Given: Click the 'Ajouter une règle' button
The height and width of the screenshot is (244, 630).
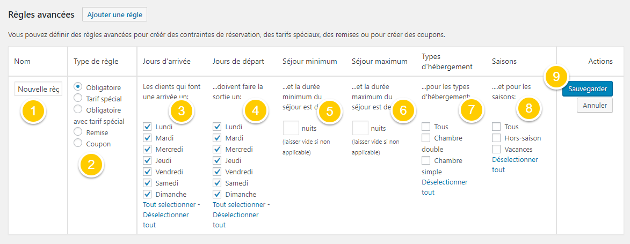Looking at the screenshot, I should [x=114, y=14].
